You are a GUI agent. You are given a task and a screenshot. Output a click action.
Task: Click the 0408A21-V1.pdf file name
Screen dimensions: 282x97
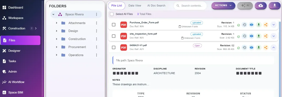click(138, 45)
